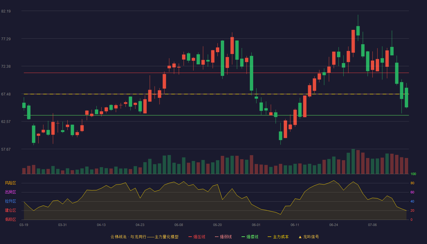Image resolution: width=427 pixels, height=244 pixels.
Task: Click the yellow dashed cost line
Action: [216, 94]
